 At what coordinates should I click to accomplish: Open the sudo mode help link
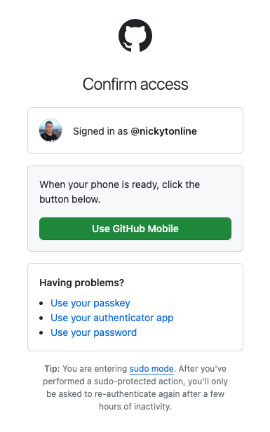(151, 369)
